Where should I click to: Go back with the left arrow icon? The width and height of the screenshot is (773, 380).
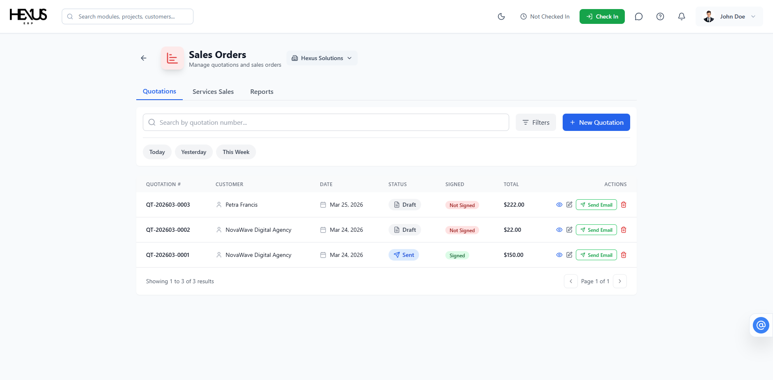coord(144,58)
